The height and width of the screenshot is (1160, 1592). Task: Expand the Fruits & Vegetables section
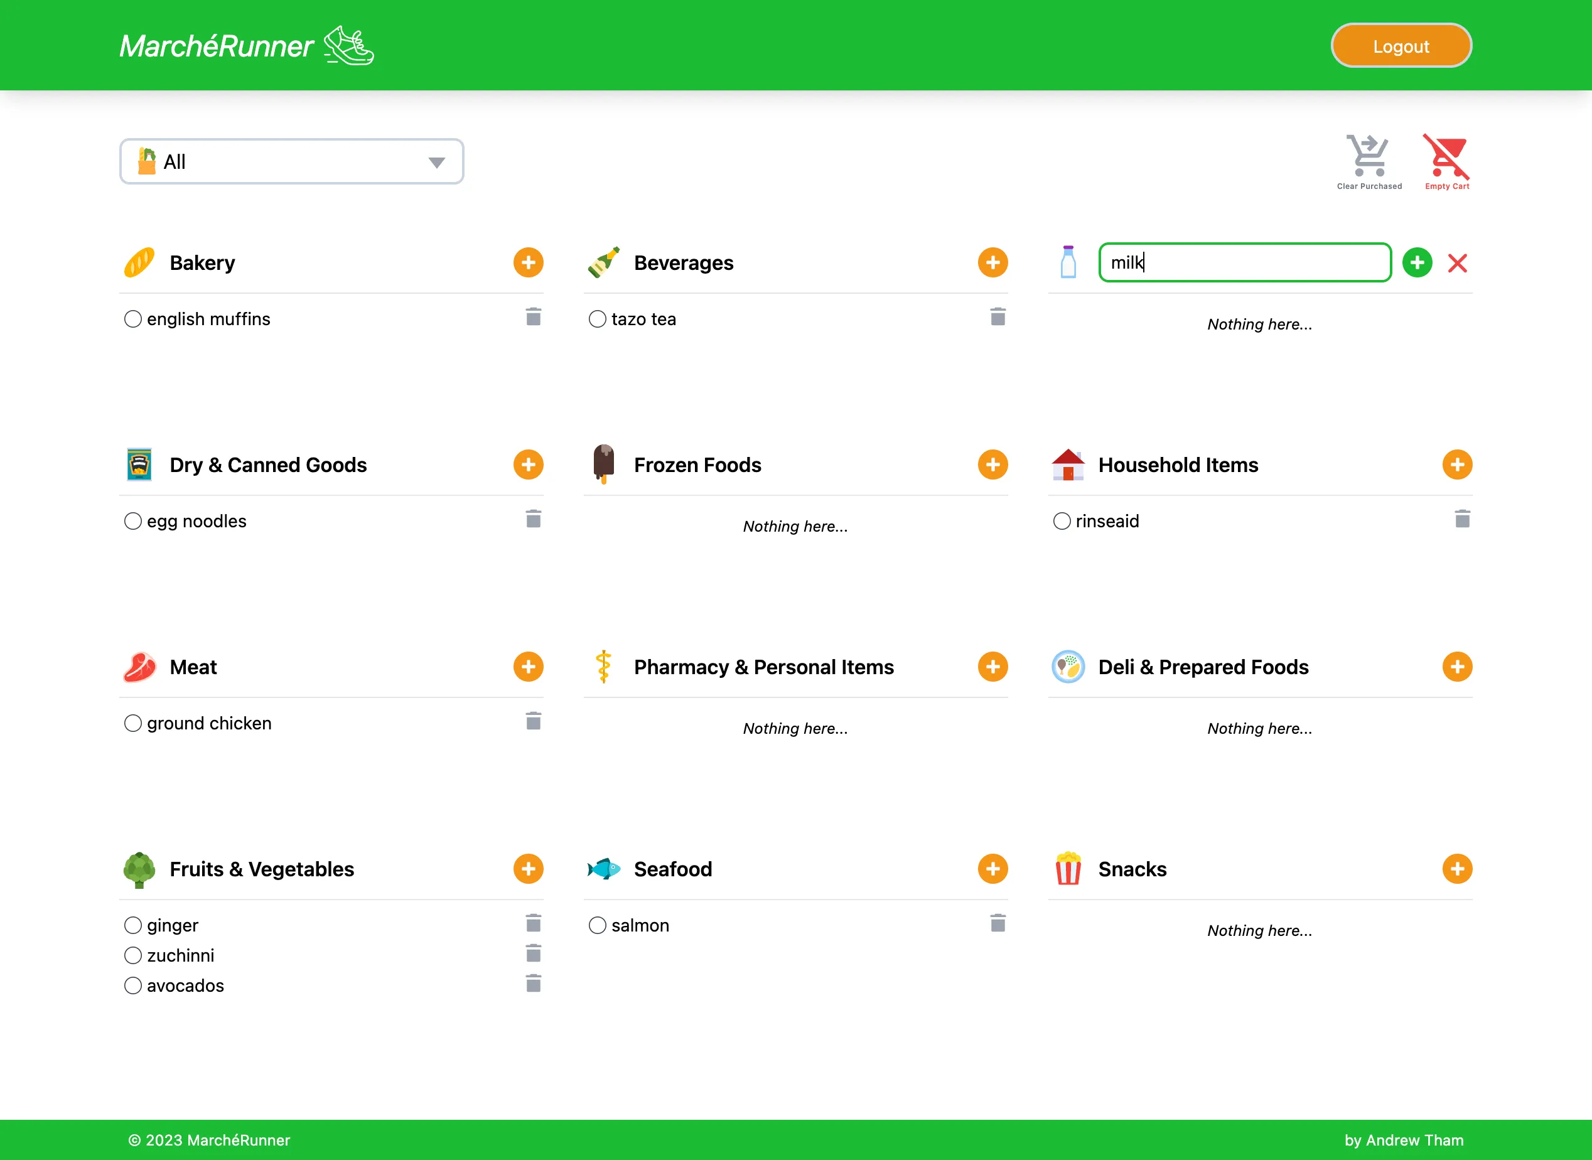[x=528, y=869]
